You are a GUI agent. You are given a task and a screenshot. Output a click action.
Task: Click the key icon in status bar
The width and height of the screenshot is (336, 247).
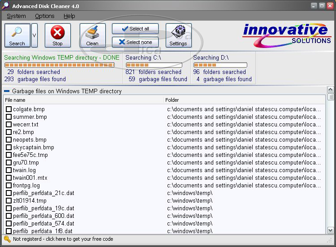click(x=7, y=239)
